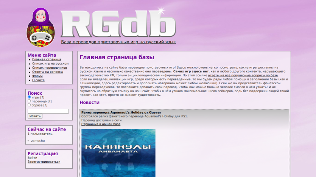316x177 pixels.
Task: Open the Страничка в нашей базе link
Action: pos(101,124)
